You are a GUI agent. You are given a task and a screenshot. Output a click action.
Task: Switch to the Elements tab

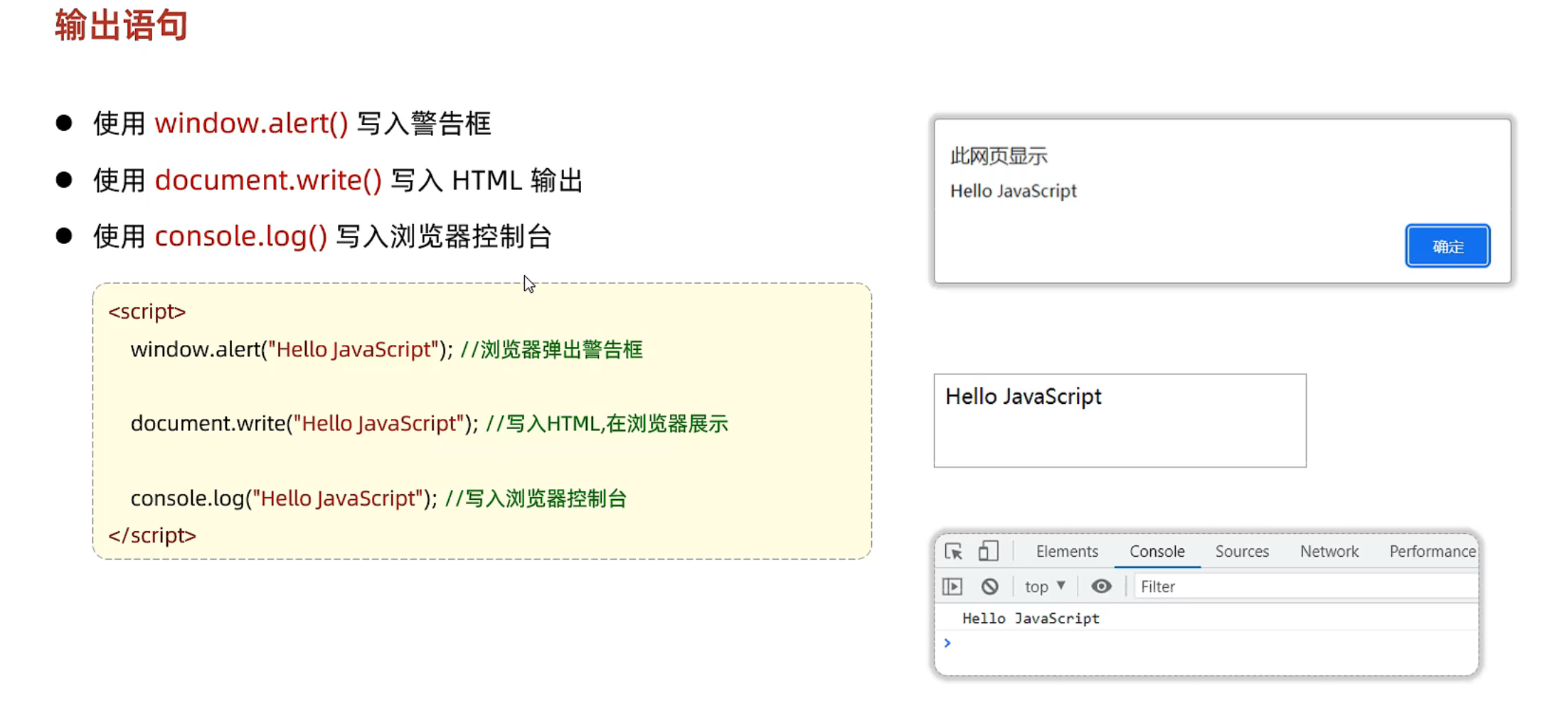click(1067, 551)
